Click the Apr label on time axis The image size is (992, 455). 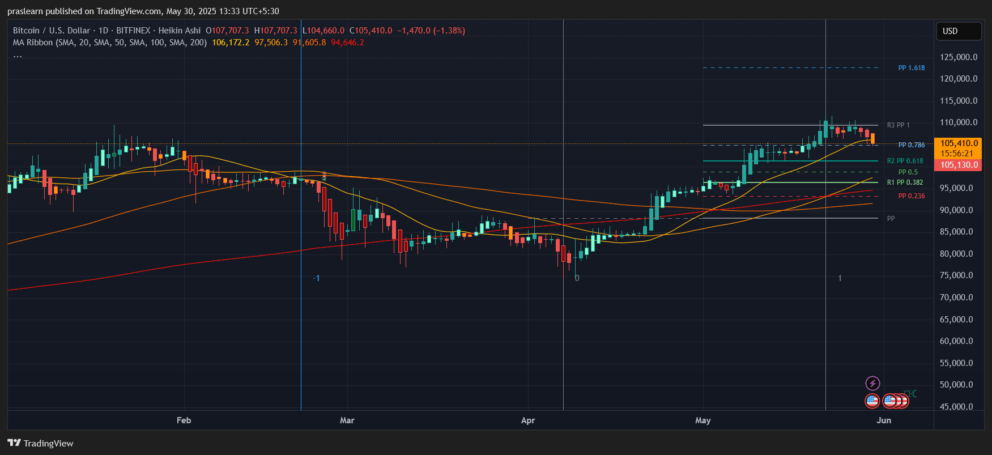[528, 420]
